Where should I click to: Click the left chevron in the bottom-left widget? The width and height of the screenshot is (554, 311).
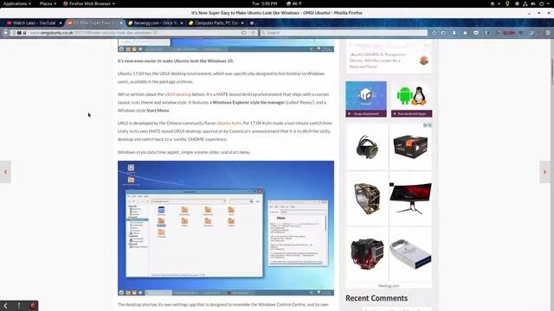6,306
